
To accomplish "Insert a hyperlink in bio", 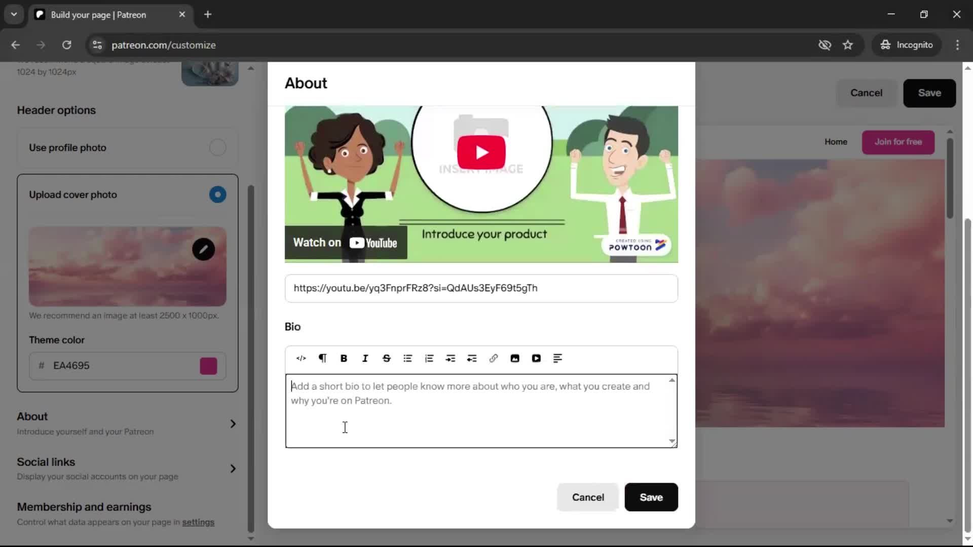I will [494, 358].
